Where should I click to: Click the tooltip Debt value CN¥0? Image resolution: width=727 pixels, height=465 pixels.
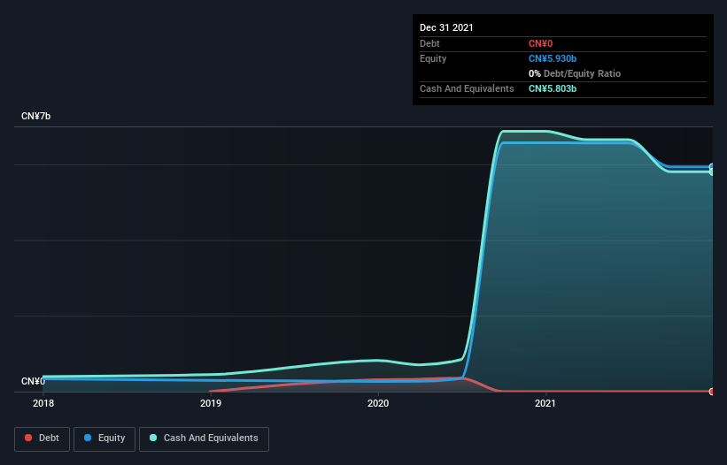point(541,43)
